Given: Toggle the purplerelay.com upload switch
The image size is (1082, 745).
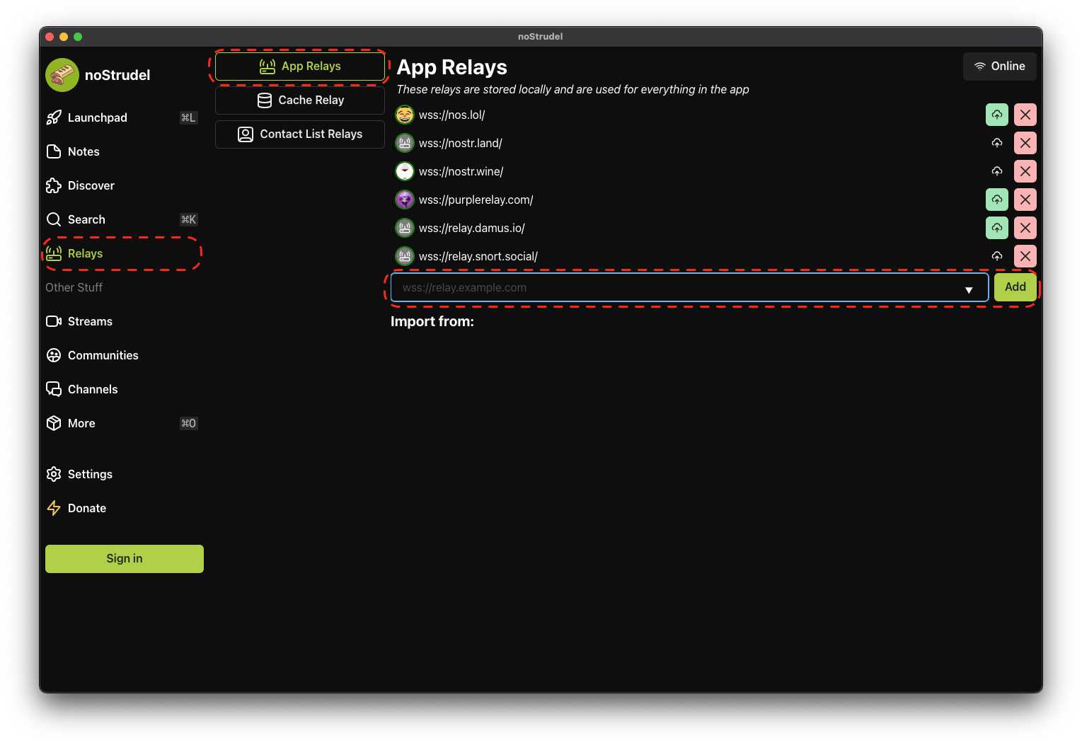Looking at the screenshot, I should [x=996, y=199].
